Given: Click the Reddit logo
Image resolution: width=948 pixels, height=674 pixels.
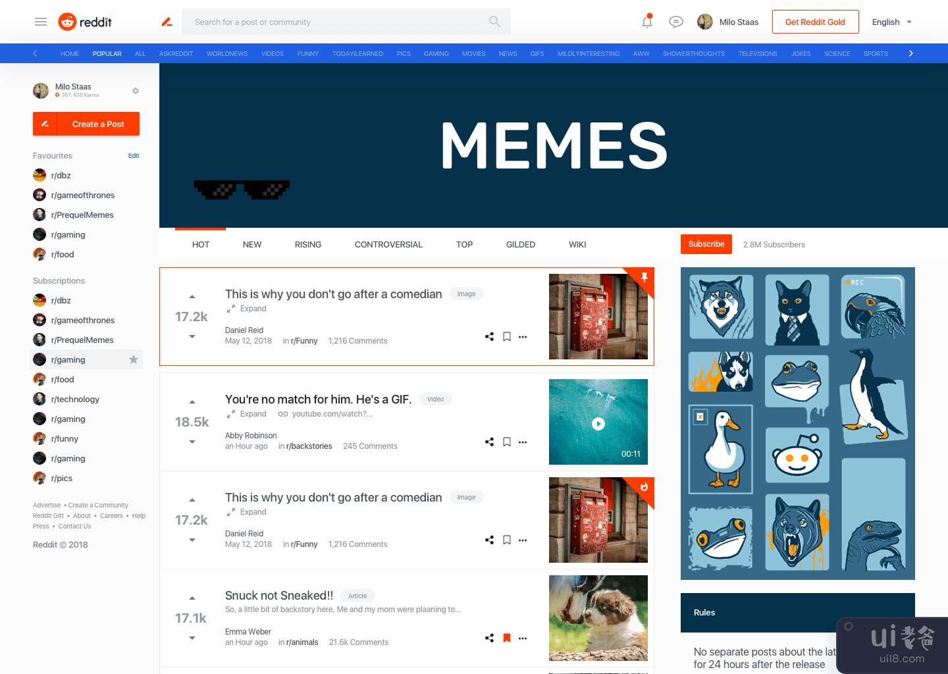Looking at the screenshot, I should point(85,22).
